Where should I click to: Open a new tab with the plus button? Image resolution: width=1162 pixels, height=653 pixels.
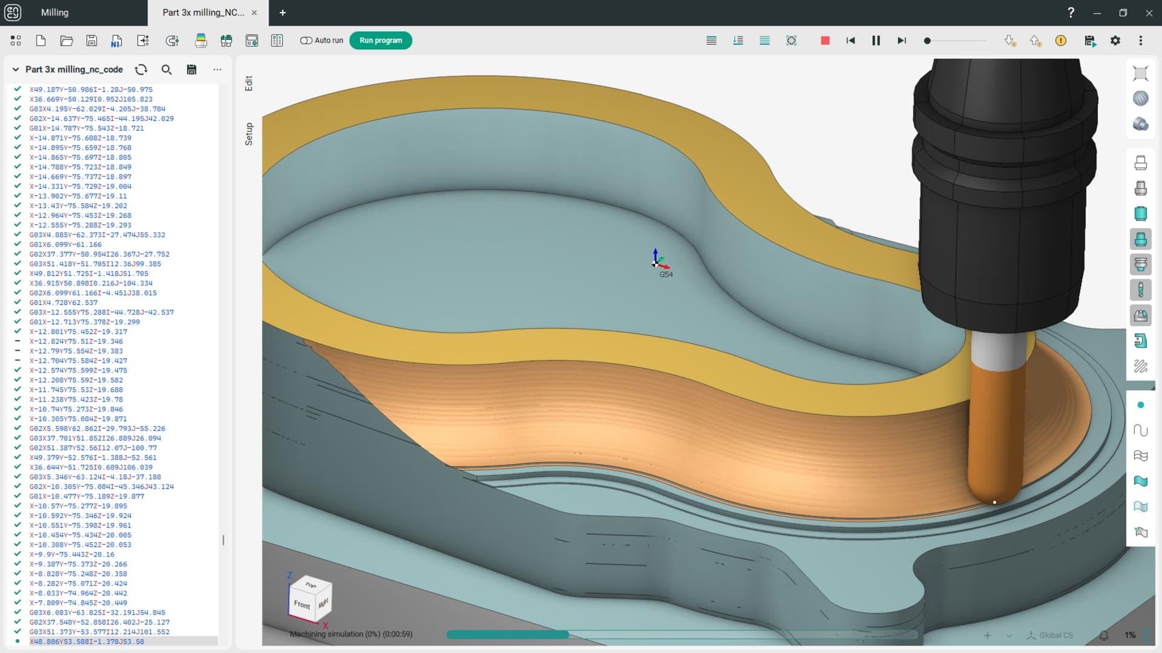[282, 12]
